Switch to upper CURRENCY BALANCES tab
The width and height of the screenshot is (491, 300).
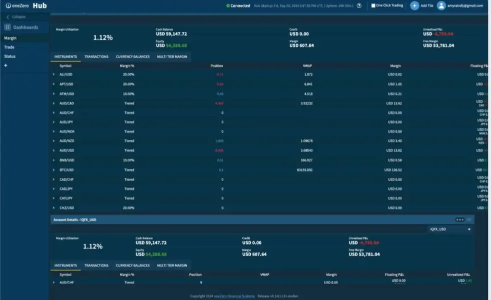tap(133, 56)
